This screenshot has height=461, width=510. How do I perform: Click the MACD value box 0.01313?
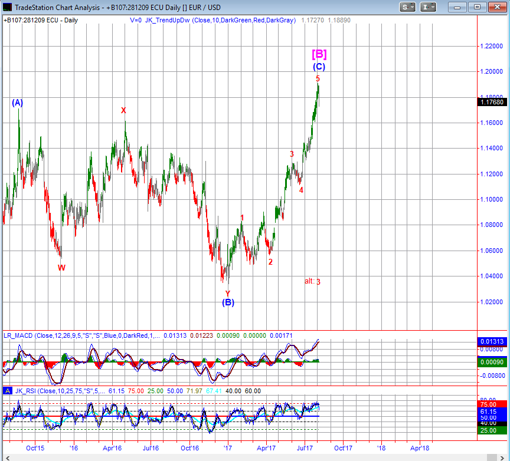[492, 341]
